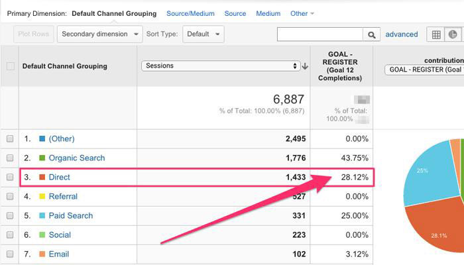Click the 3.12% goal value
Viewport: 464px width, 265px height.
(357, 254)
